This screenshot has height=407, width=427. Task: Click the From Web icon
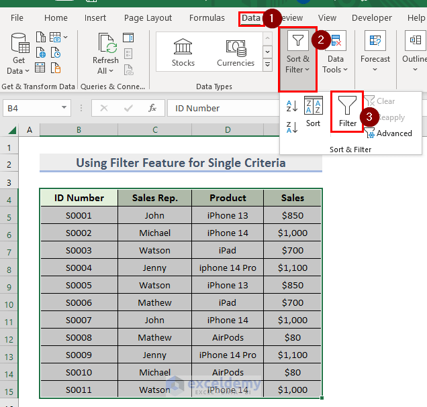40,52
